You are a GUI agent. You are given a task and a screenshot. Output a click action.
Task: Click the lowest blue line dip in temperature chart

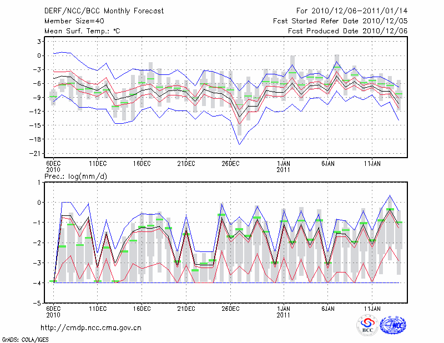click(x=240, y=144)
